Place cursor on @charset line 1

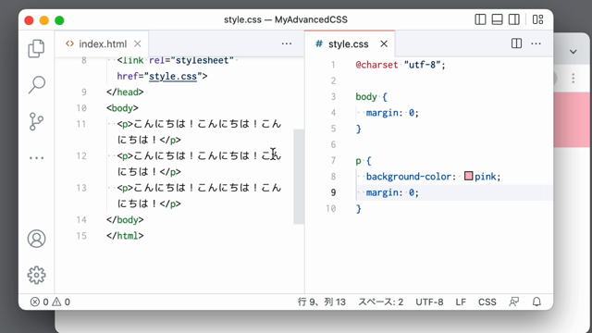[x=401, y=65]
